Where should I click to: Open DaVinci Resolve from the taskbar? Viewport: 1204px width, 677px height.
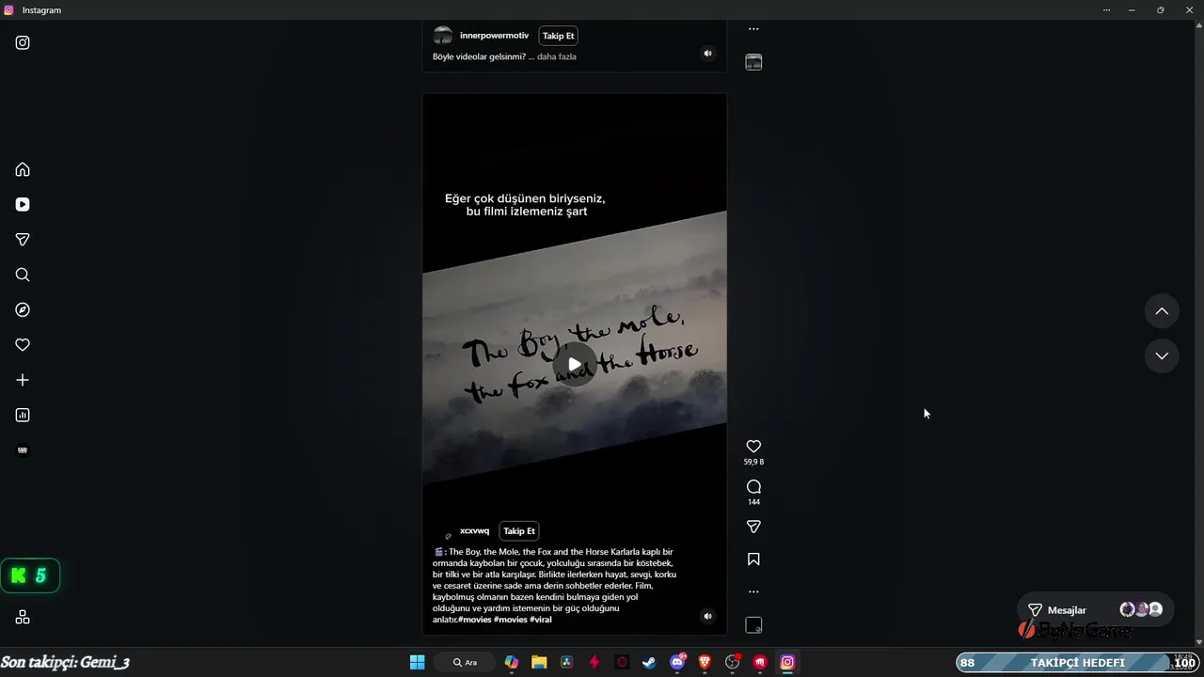[566, 662]
